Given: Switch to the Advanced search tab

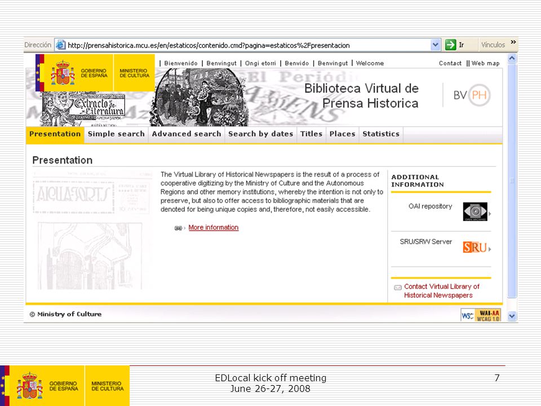Looking at the screenshot, I should [x=187, y=134].
